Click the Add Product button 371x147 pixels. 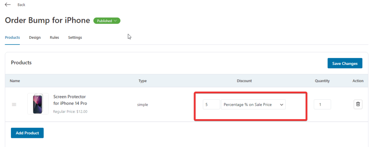[x=27, y=133]
